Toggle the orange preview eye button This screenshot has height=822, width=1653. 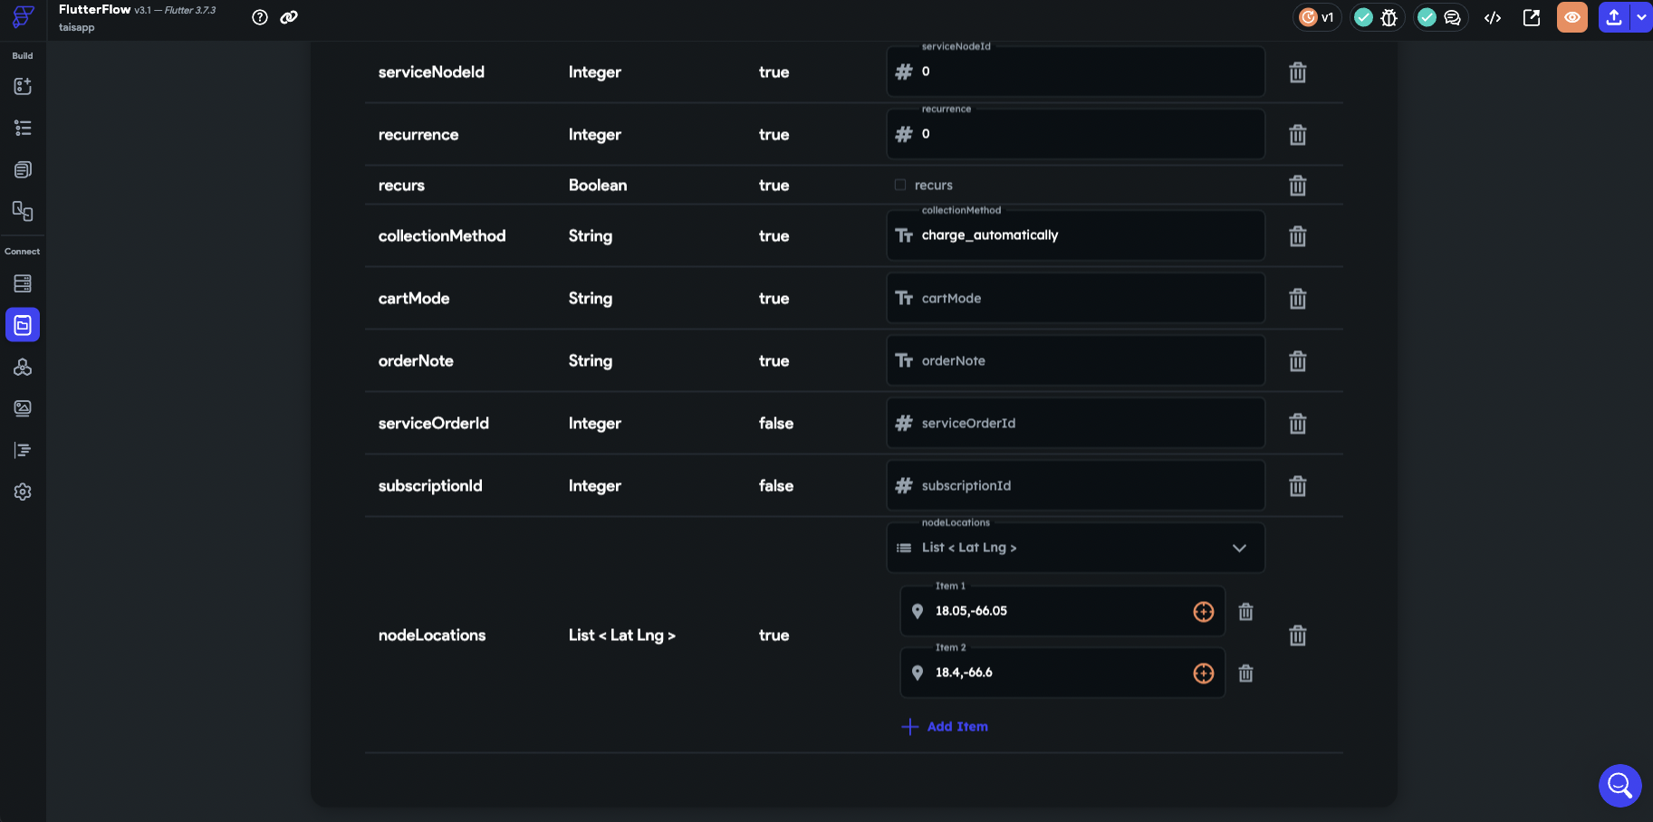[1572, 17]
